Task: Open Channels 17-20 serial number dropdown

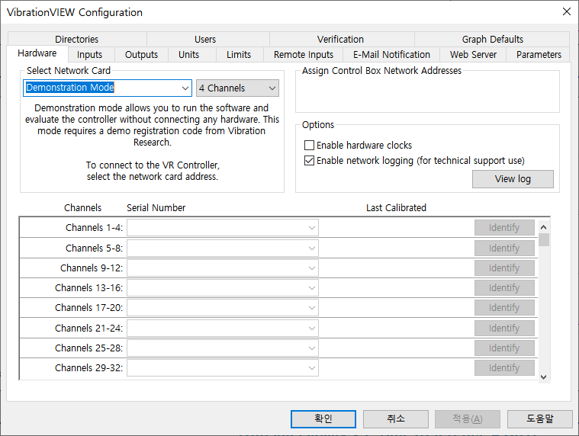Action: click(x=223, y=308)
